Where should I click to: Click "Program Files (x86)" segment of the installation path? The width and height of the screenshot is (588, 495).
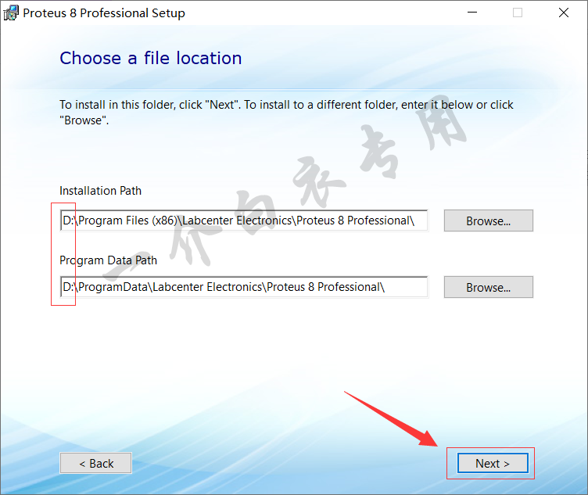point(127,221)
